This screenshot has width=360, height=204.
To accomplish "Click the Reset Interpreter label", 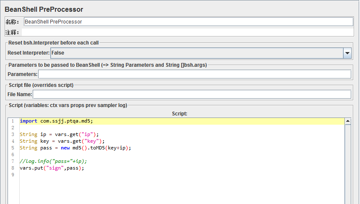I will tap(29, 53).
